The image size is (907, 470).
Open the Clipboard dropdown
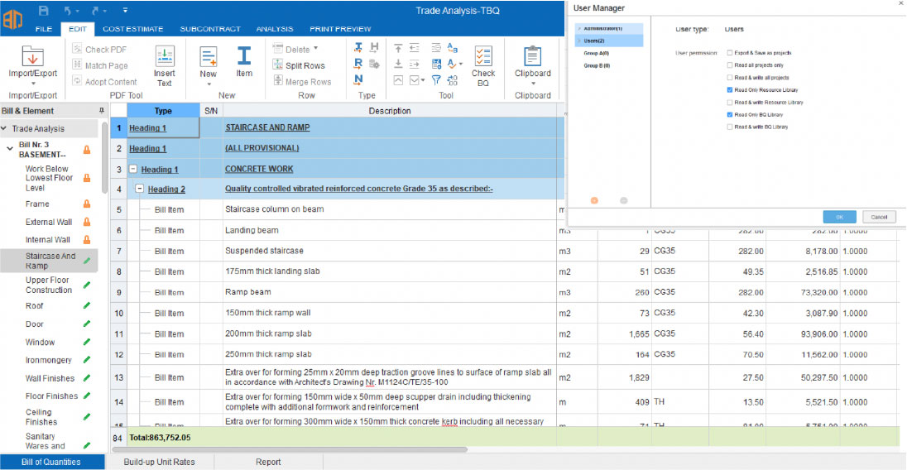point(532,83)
